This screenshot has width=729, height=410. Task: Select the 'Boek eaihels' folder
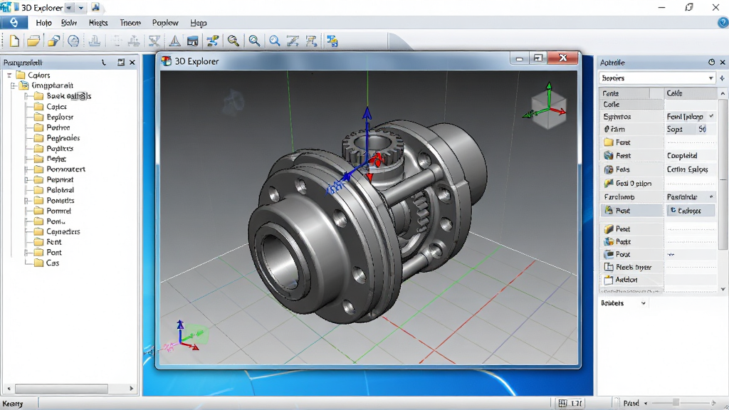click(69, 96)
